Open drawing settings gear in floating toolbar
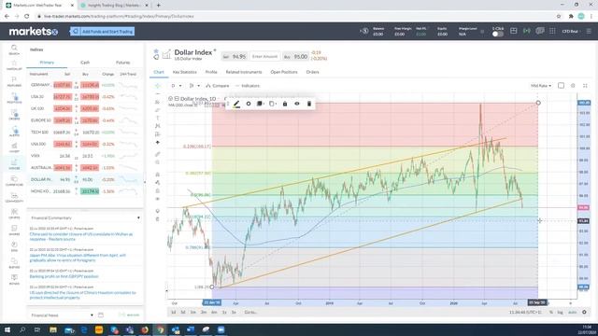The image size is (598, 336). pyautogui.click(x=249, y=104)
